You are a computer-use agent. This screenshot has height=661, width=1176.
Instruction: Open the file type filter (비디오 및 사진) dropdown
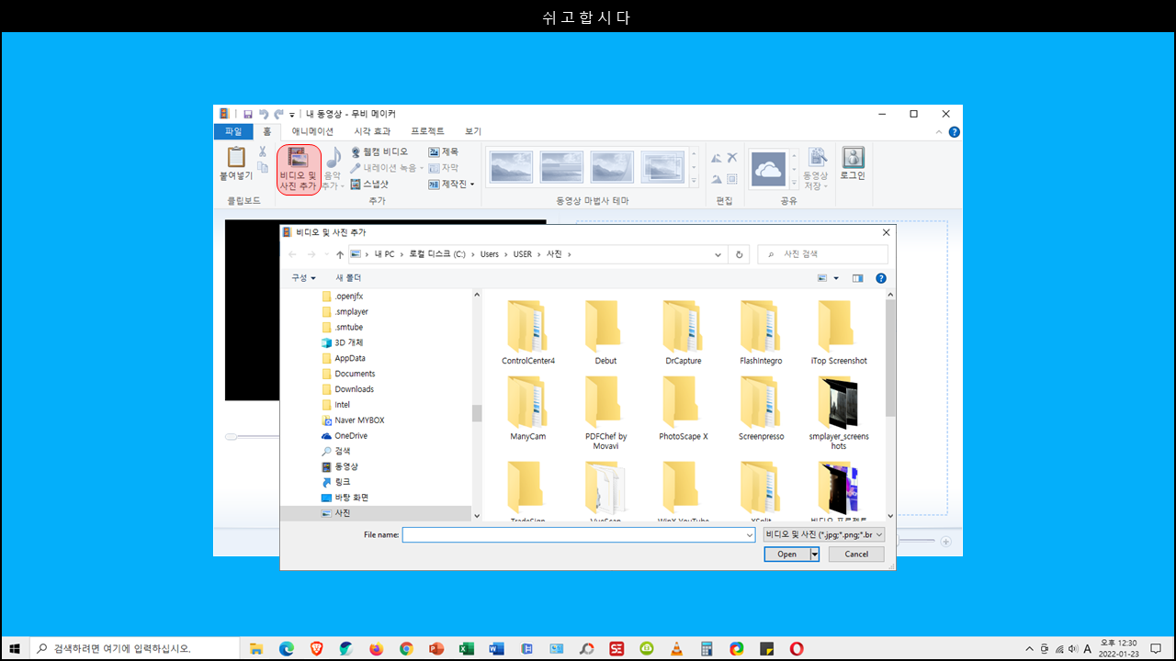coord(824,533)
